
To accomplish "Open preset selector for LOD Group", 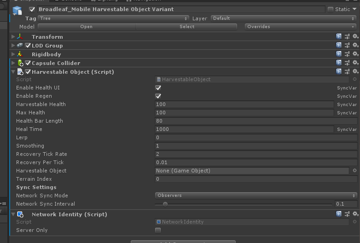I will (347, 45).
